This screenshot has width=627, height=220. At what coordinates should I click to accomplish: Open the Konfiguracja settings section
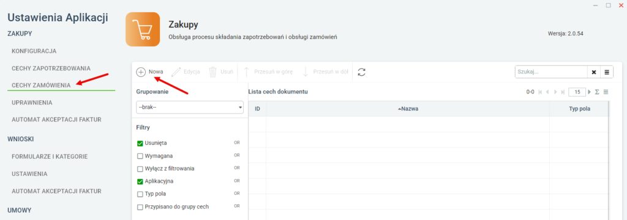(34, 51)
